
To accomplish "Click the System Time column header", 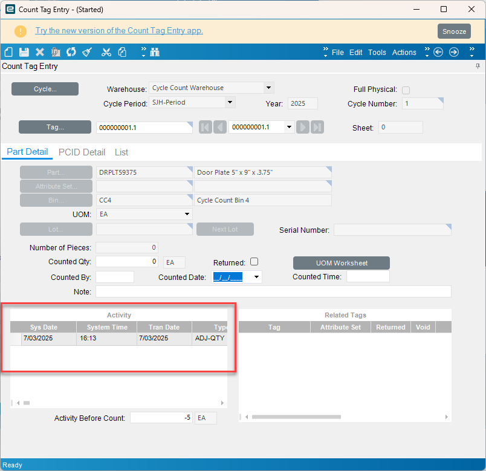I will [107, 327].
